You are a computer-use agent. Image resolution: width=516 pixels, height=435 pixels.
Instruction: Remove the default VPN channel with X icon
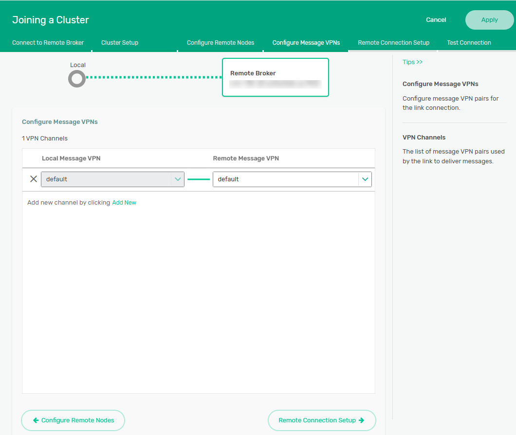point(34,179)
